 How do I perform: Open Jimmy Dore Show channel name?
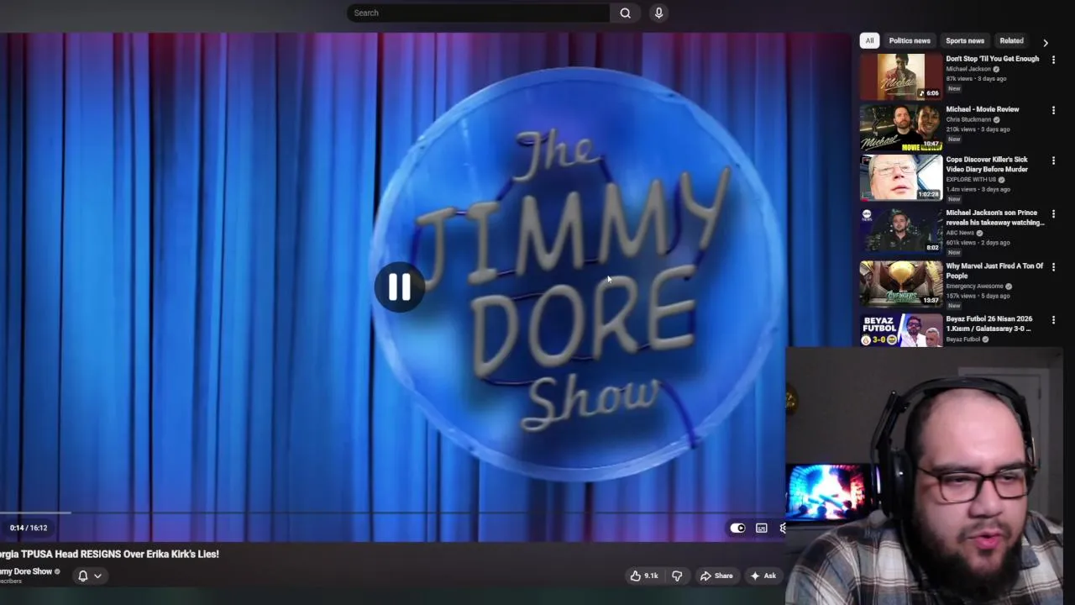[x=26, y=571]
